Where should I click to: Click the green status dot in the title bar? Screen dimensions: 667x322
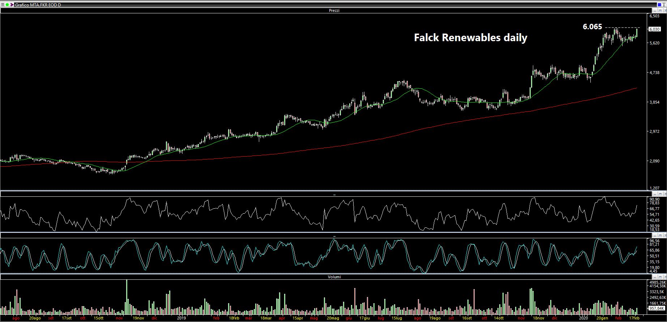point(7,5)
